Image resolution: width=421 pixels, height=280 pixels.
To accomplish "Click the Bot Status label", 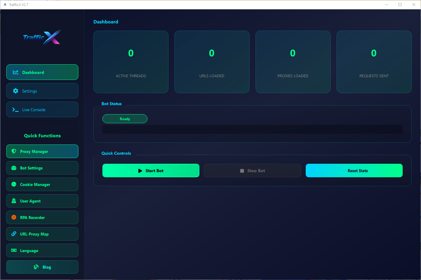I will pos(111,104).
